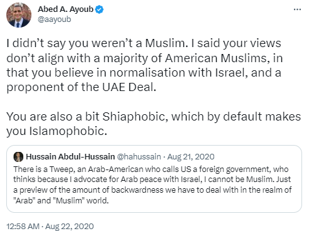Open Abed A. Ayoub's profile picture
This screenshot has height=231, width=309.
click(x=19, y=15)
